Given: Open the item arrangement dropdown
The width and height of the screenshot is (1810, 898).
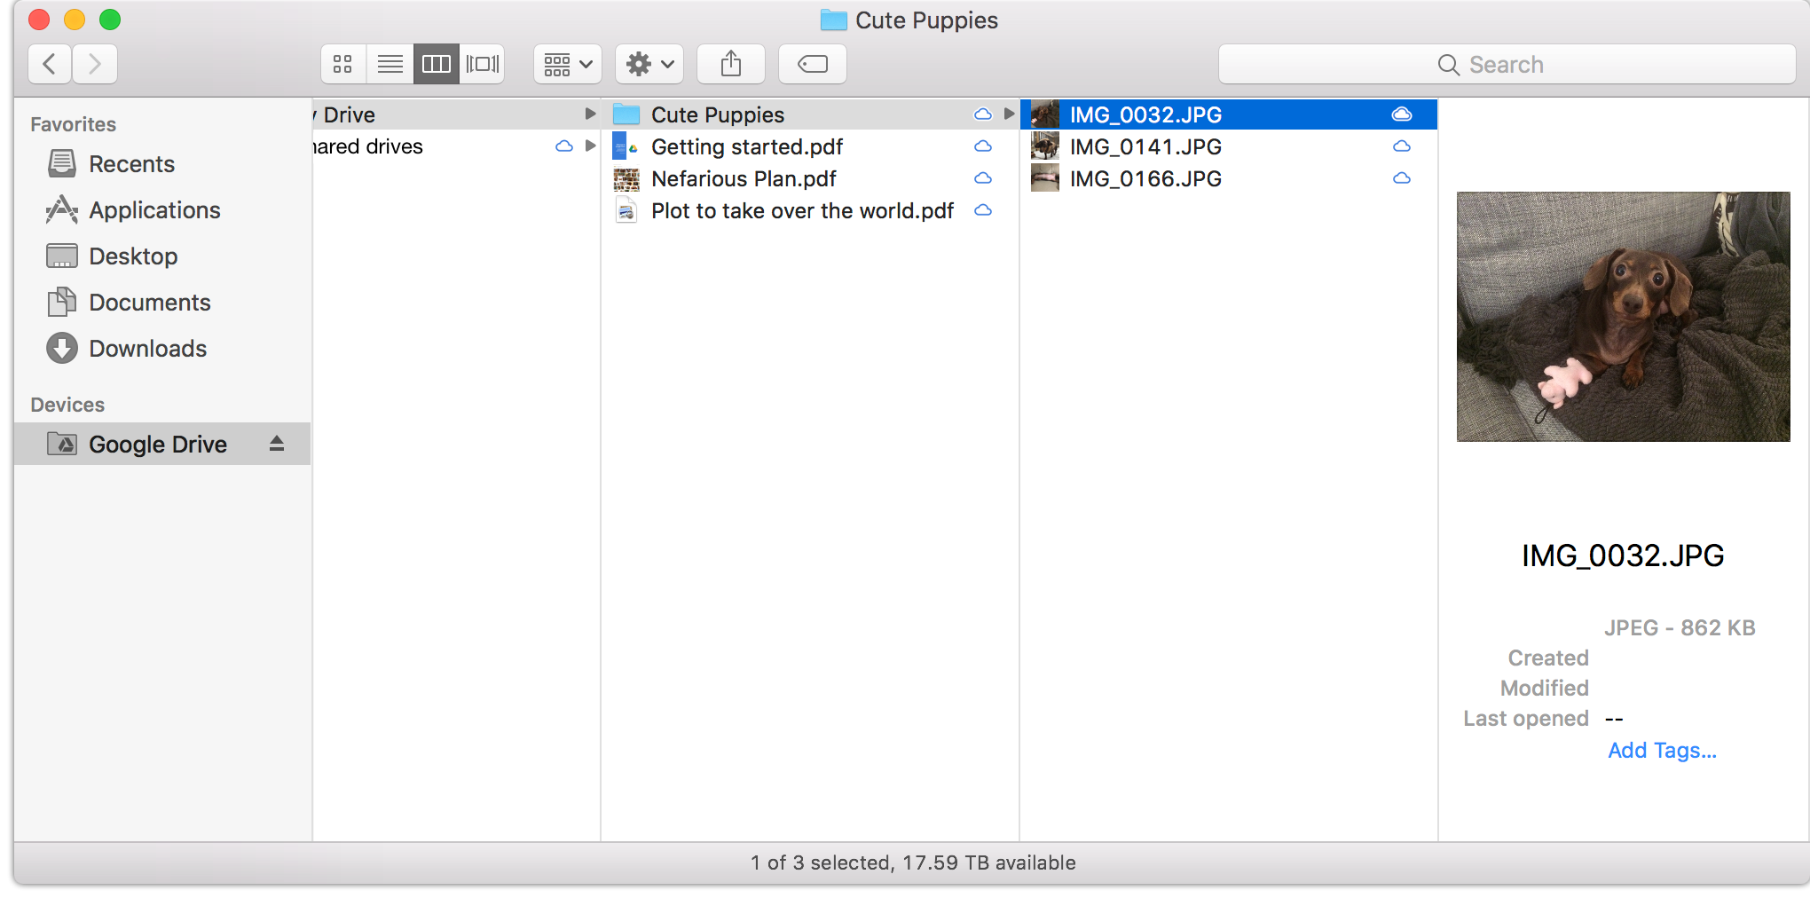Looking at the screenshot, I should click(x=568, y=64).
